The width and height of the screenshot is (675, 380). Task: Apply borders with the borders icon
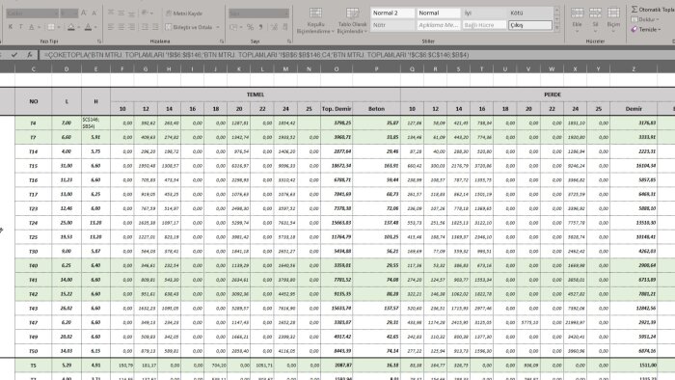tap(51, 27)
